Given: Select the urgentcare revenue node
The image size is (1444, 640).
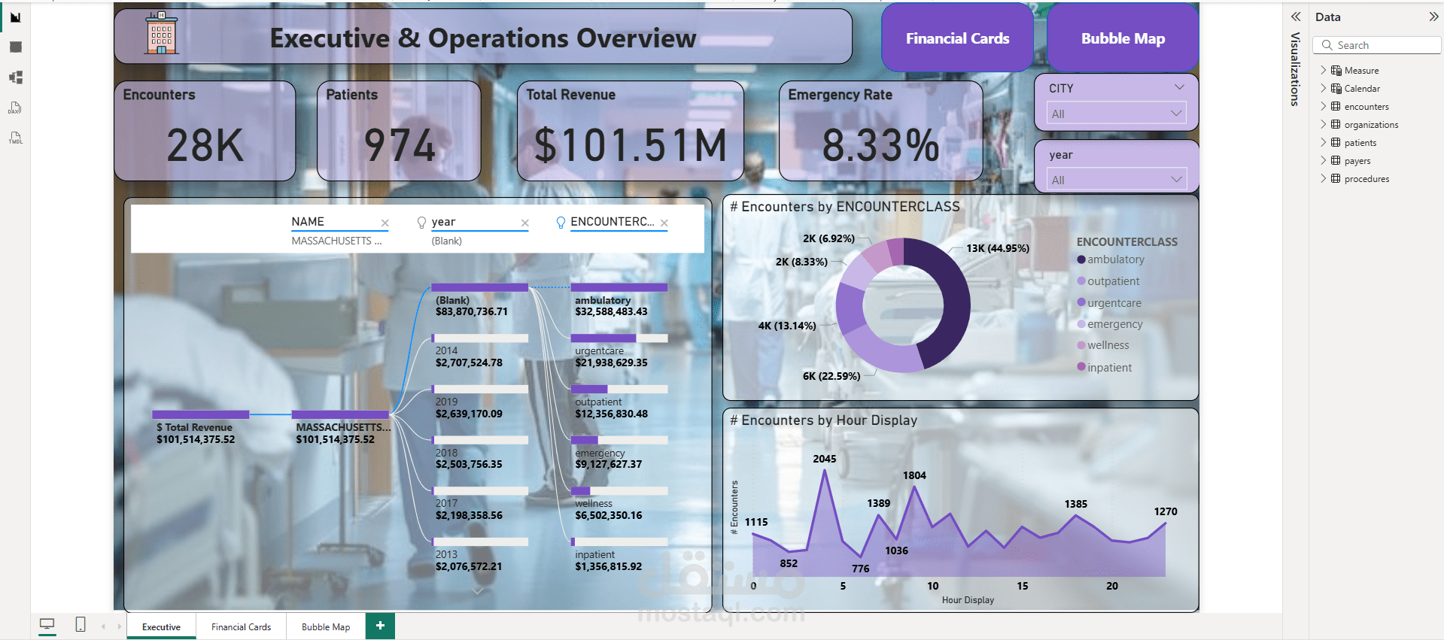Looking at the screenshot, I should (619, 351).
